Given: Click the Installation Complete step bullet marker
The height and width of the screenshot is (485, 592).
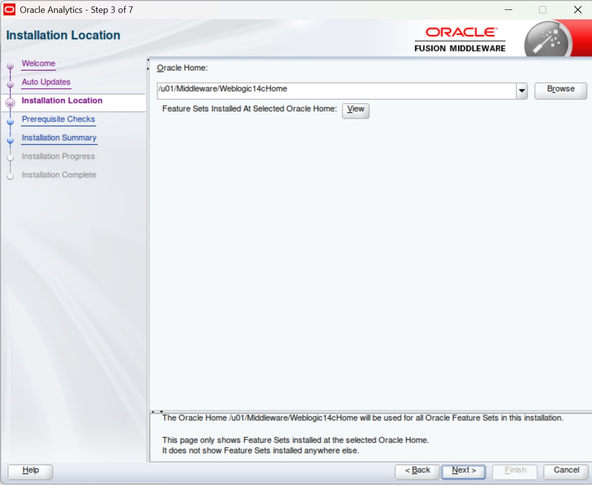Looking at the screenshot, I should [10, 176].
